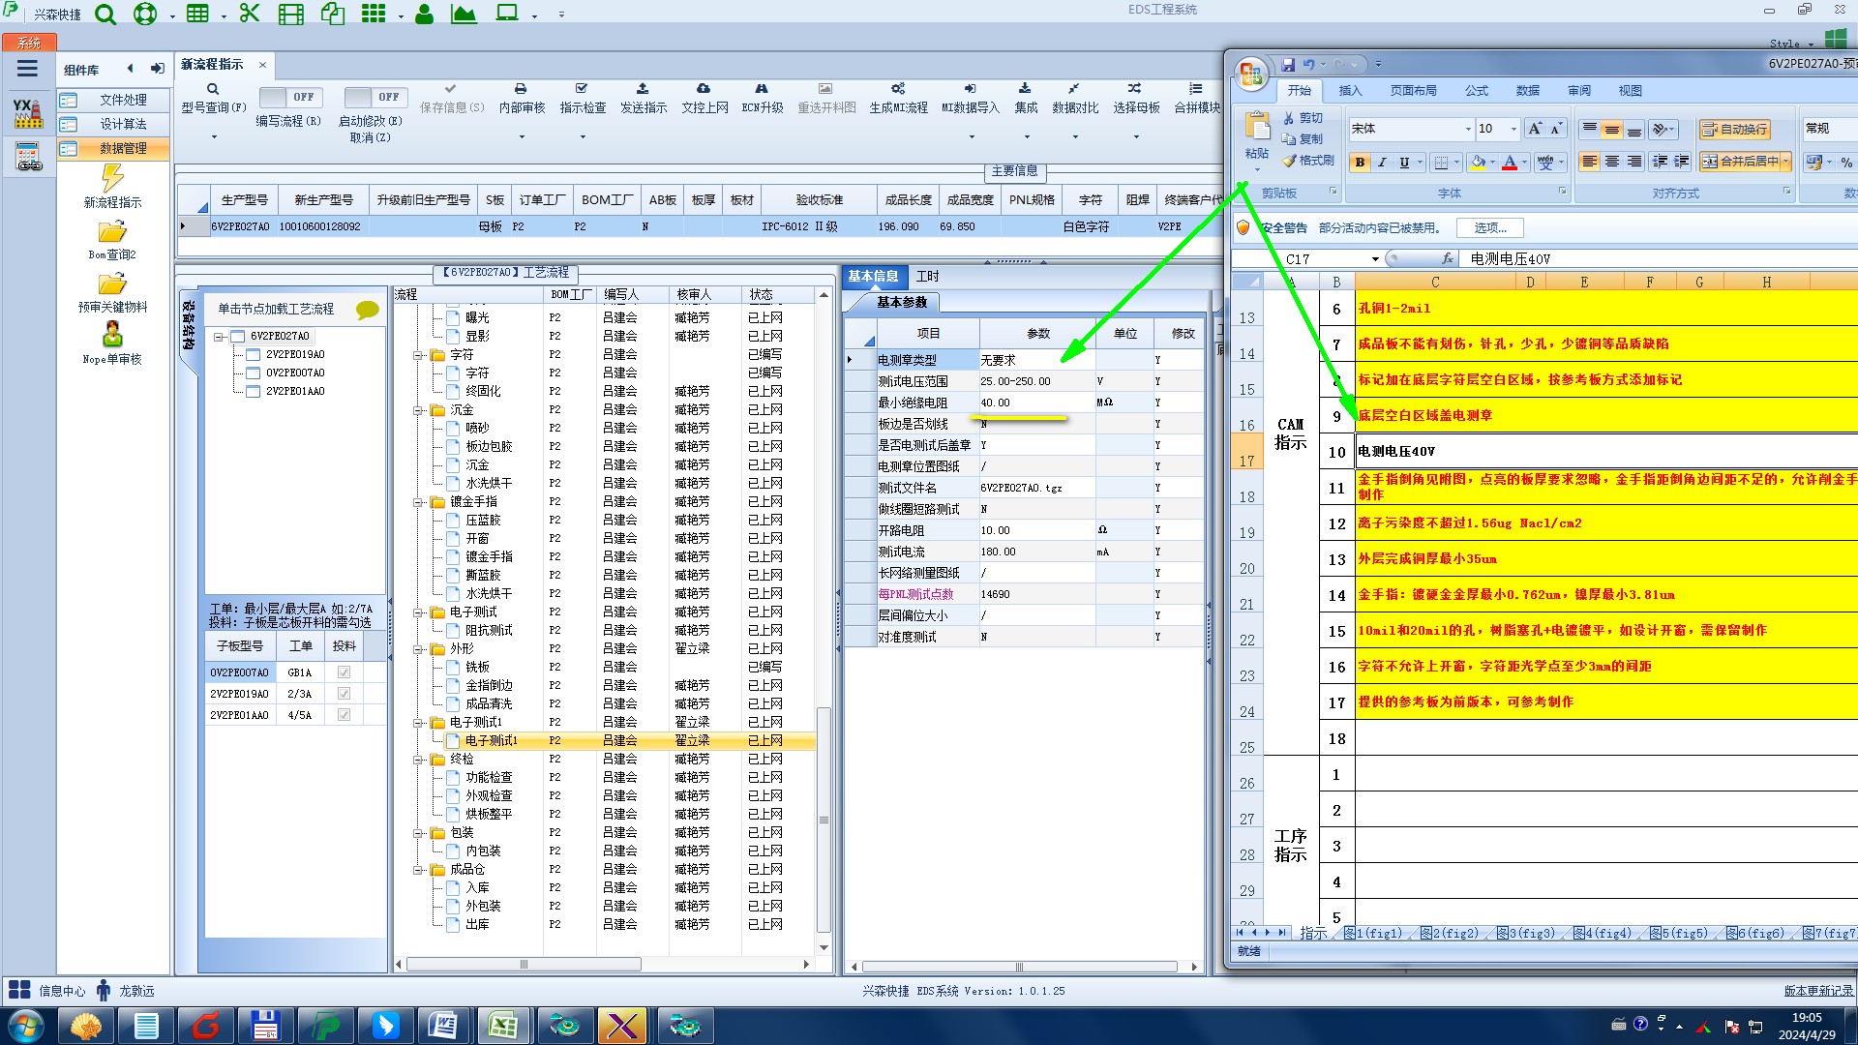Click the 版本更新记录 link
The width and height of the screenshot is (1858, 1045).
[1818, 991]
